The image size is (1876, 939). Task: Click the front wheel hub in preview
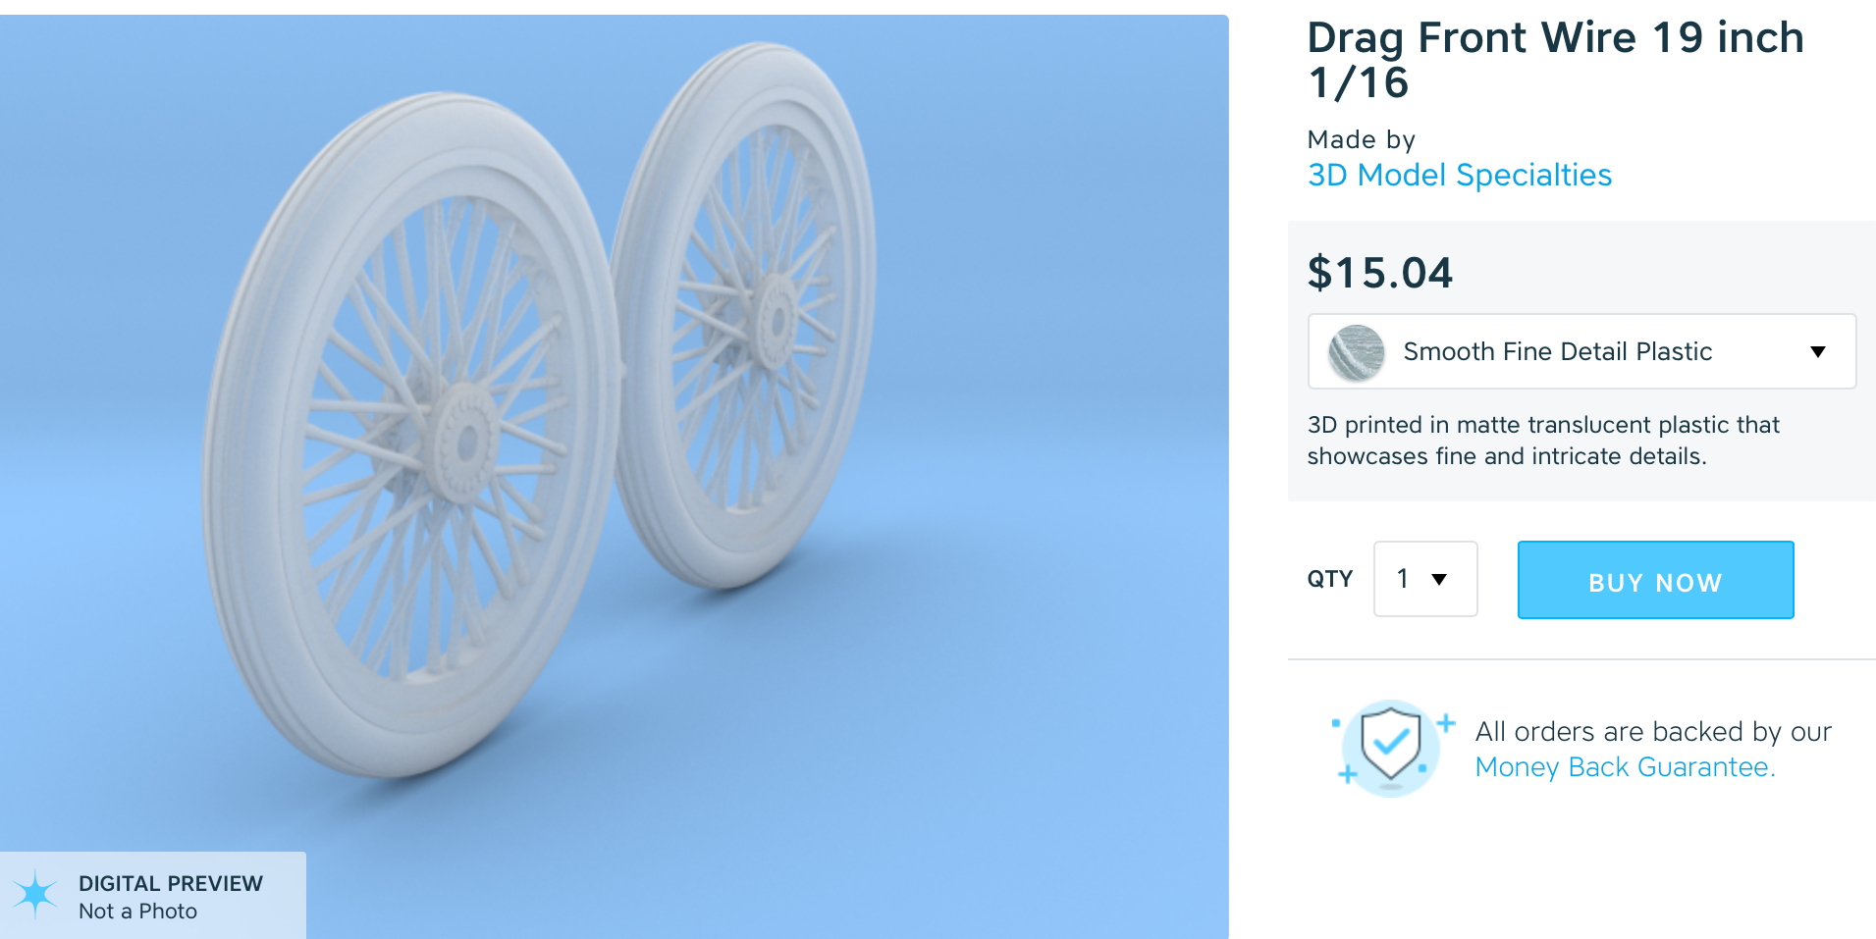463,443
